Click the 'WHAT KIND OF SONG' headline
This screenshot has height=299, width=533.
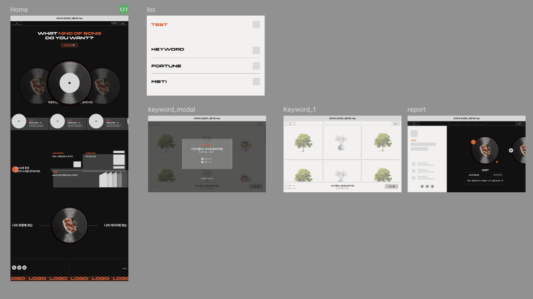[x=69, y=33]
